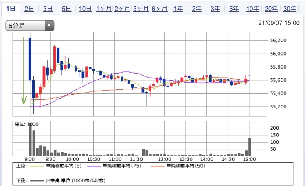The height and width of the screenshot is (186, 305).
Task: Click the green line swatch for 平均(5)
Action: pos(37,166)
